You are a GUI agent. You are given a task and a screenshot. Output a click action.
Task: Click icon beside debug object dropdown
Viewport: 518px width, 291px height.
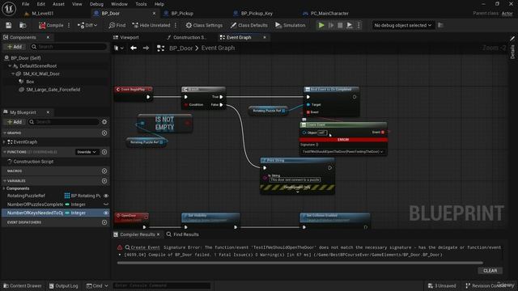440,25
